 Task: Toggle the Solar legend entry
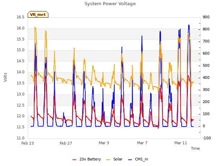click(x=114, y=159)
